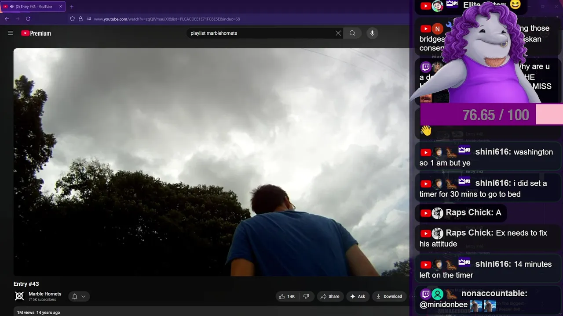This screenshot has height=316, width=563.
Task: Expand notification bell options dropdown
Action: 79,297
